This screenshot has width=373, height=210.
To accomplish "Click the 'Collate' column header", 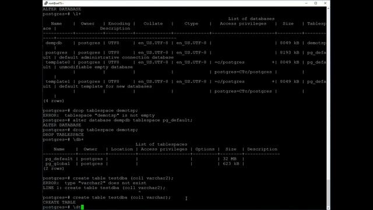I will click(x=153, y=23).
